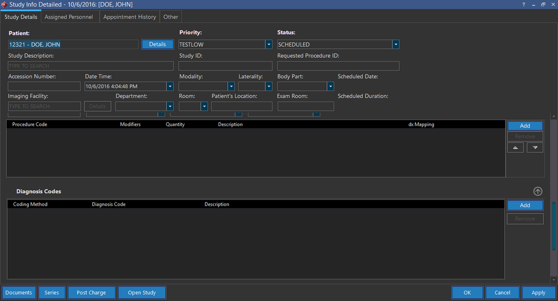The image size is (558, 301).
Task: Switch to the Assigned Personnel tab
Action: tap(69, 17)
